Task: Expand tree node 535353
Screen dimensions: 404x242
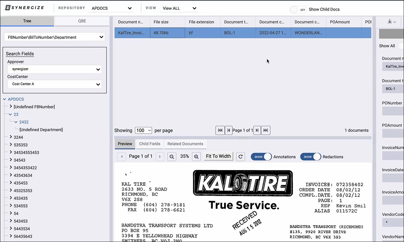Action: [x=11, y=144]
